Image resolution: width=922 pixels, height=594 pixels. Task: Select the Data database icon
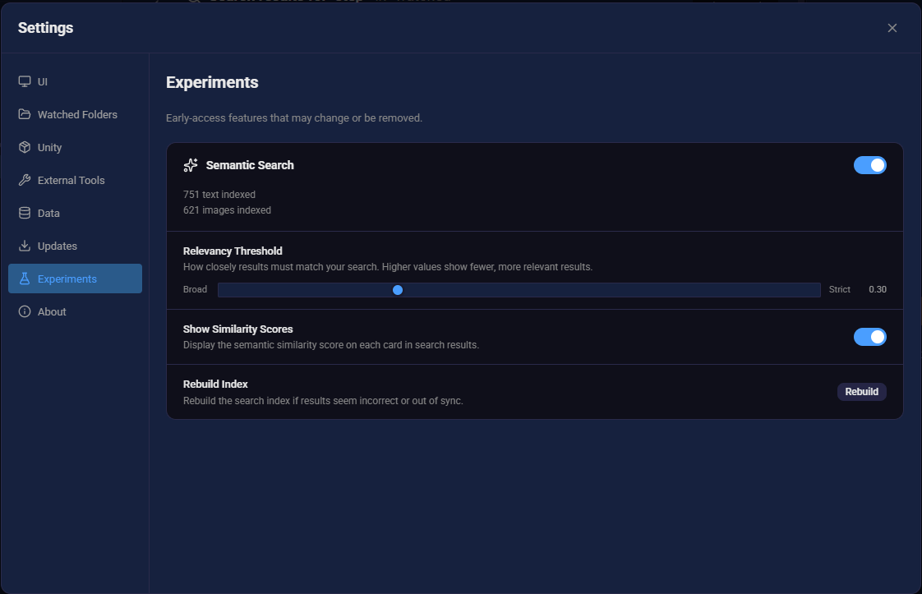(23, 213)
